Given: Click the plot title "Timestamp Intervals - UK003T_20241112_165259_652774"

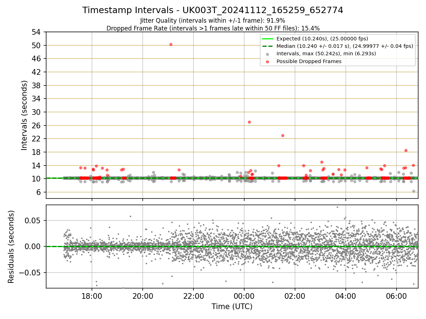Looking at the screenshot, I should coord(213,10).
